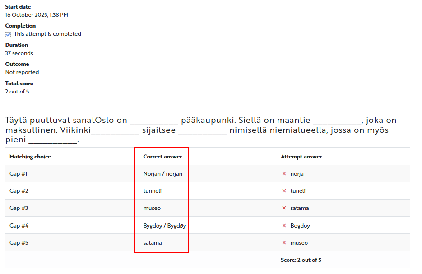Click correct answer 'tunneli'
Viewport: 422px width, 274px height.
[152, 191]
